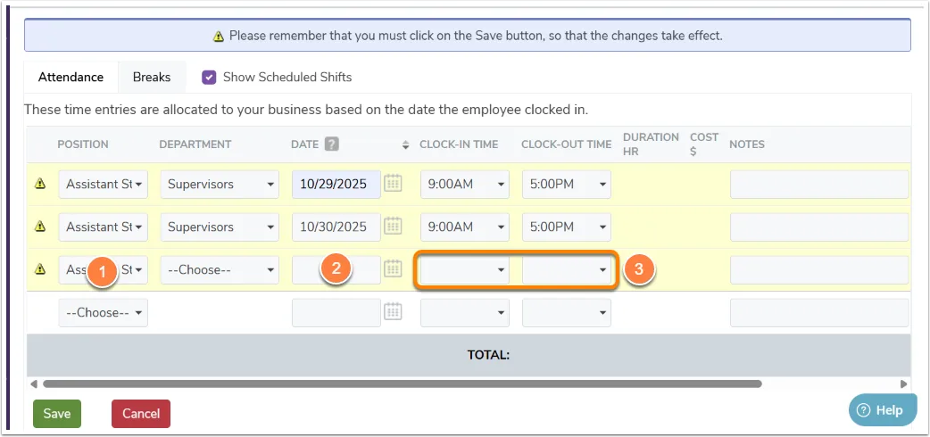This screenshot has height=437, width=930.
Task: Open empty clock-out dropdown in the bottom row
Action: (x=567, y=312)
